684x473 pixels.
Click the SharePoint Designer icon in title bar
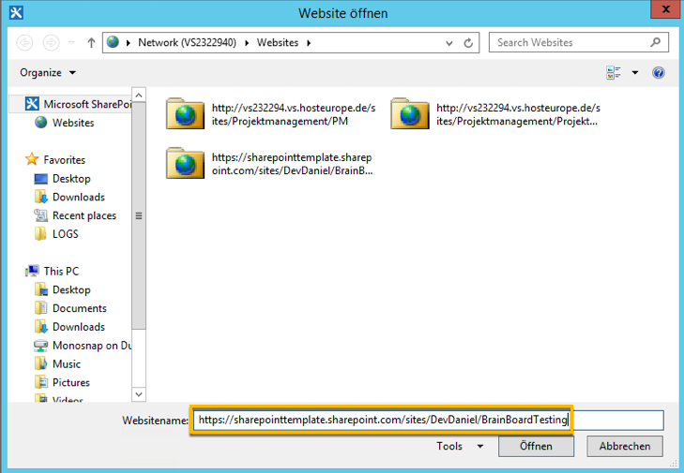pos(16,12)
